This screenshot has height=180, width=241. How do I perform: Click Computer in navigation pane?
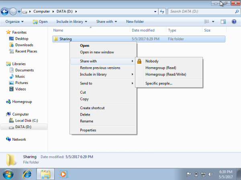coord(17,114)
